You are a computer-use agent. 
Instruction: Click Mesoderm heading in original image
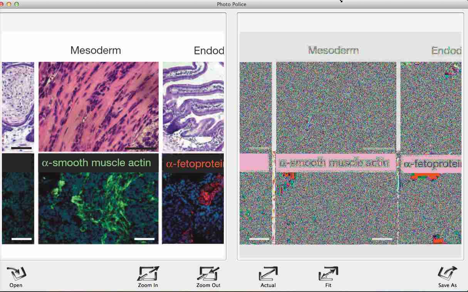(x=96, y=50)
